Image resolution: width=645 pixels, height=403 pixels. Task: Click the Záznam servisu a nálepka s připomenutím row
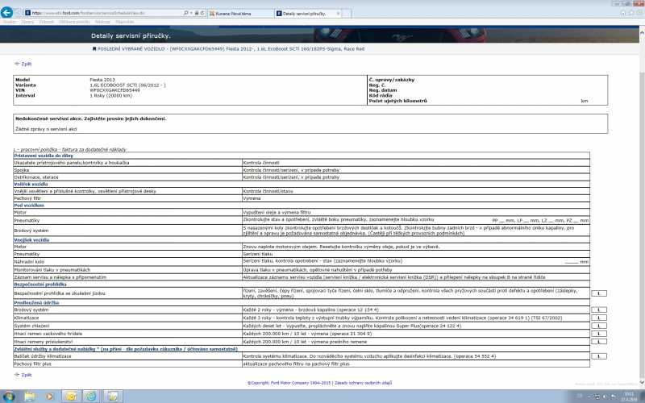coord(302,277)
